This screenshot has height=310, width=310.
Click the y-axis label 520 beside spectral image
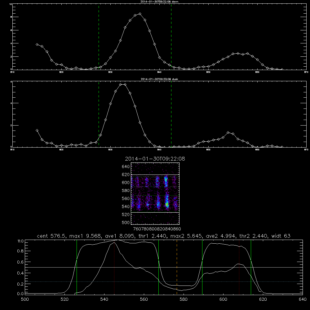click(126, 214)
